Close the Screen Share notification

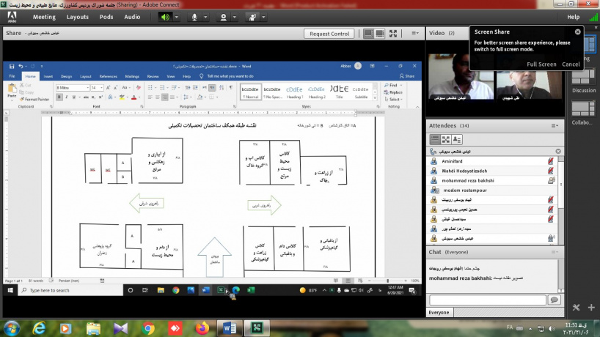click(x=577, y=32)
